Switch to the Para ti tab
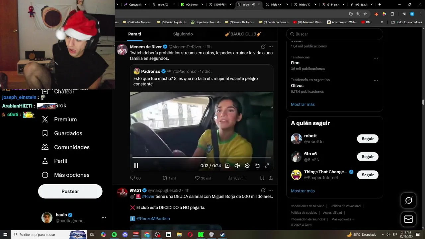 (135, 34)
